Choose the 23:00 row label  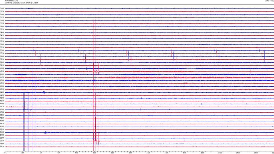pyautogui.click(x=2, y=144)
